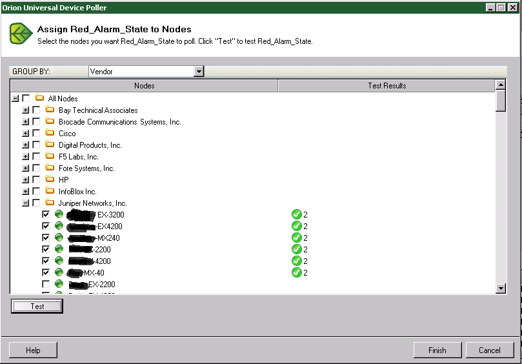Select the Brocade Communications Systems, Inc. label
The height and width of the screenshot is (364, 522).
click(x=120, y=122)
